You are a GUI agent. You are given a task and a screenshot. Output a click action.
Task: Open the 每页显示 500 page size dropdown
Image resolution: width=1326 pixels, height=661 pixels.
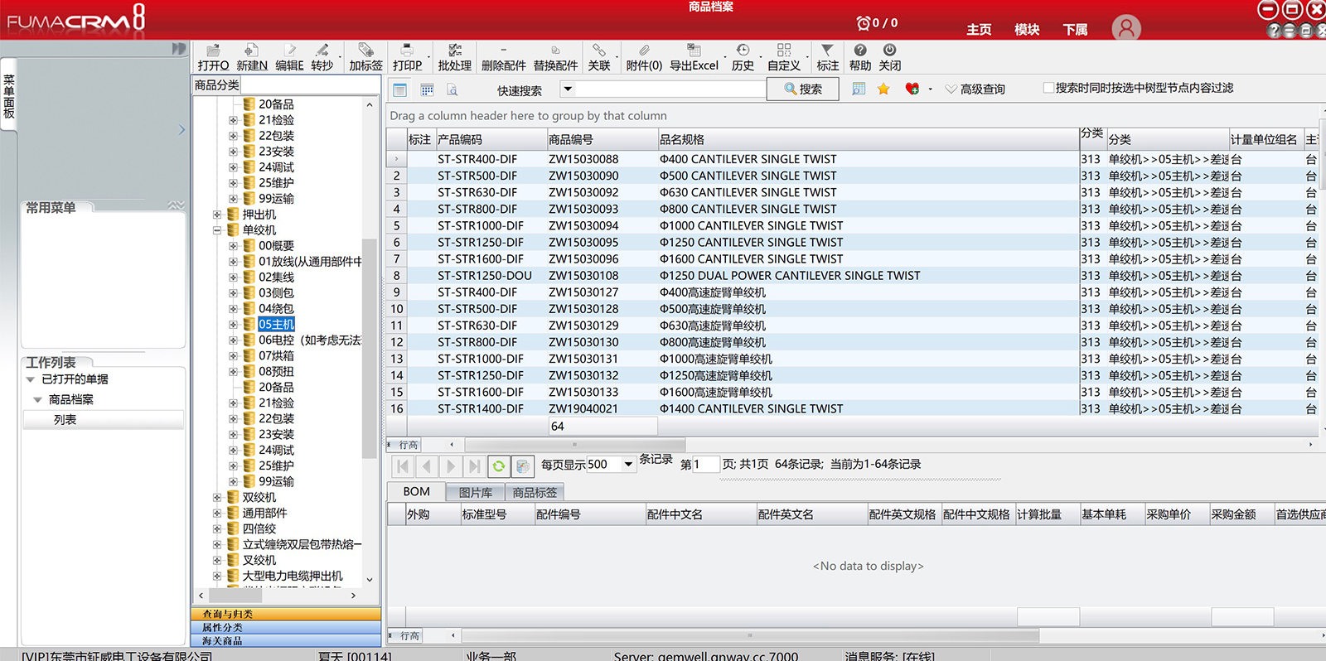pyautogui.click(x=628, y=465)
